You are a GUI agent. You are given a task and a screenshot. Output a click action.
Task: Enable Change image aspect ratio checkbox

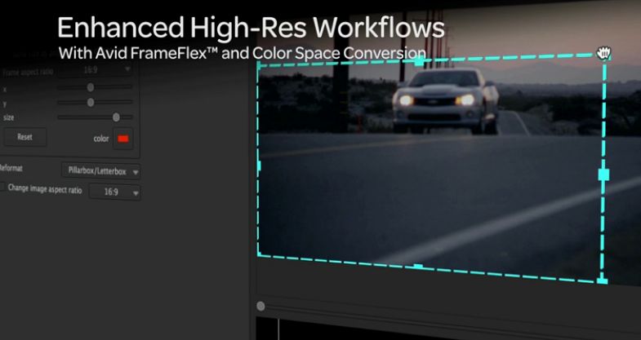tap(2, 187)
